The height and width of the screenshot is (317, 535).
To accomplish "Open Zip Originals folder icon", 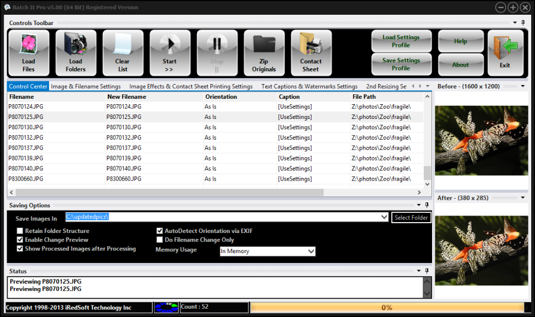I will pos(264,44).
